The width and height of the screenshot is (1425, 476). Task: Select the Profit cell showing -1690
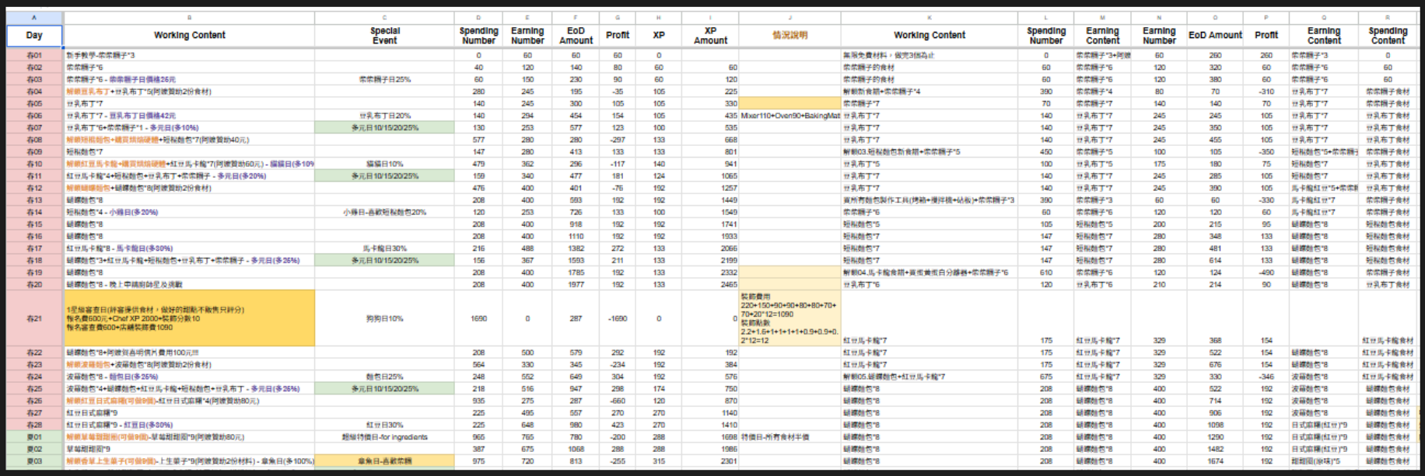click(x=618, y=318)
